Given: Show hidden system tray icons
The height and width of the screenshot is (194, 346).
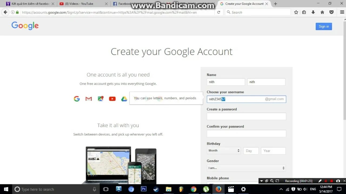Looking at the screenshot, I should click(x=281, y=189).
